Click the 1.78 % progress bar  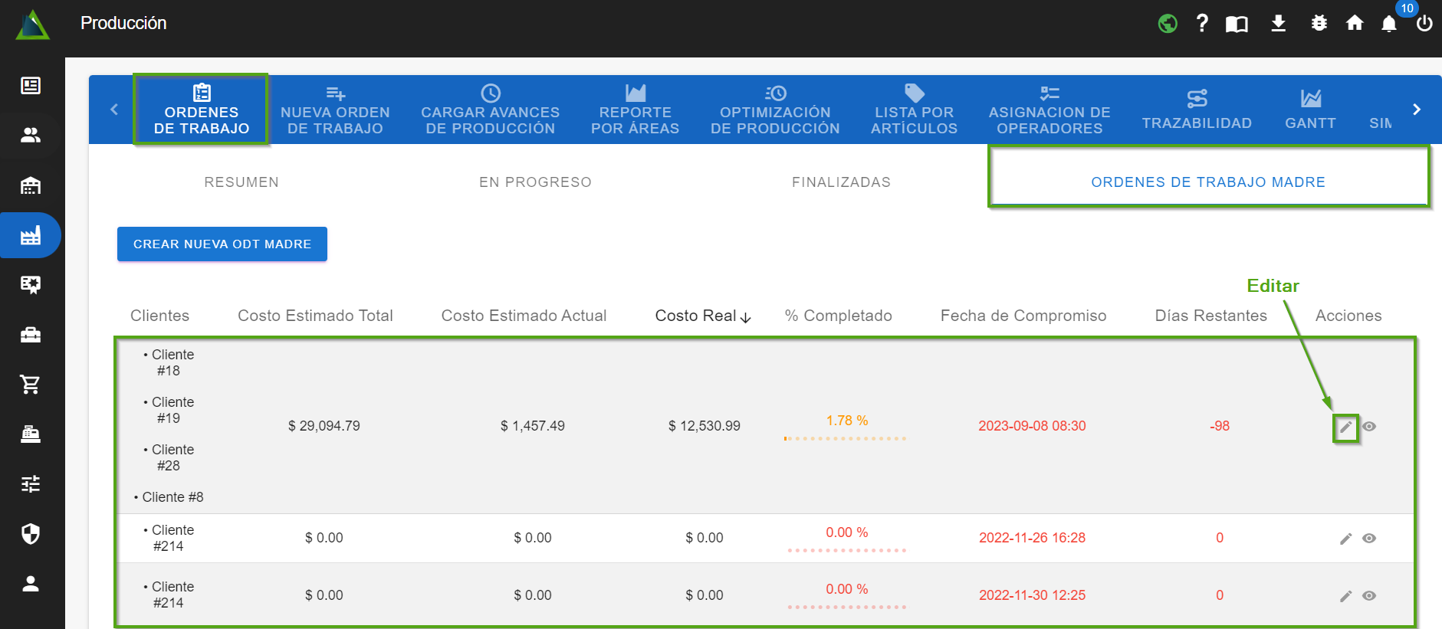click(x=846, y=438)
